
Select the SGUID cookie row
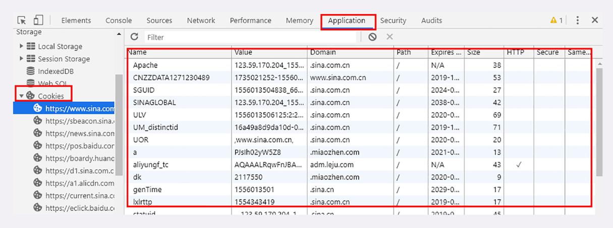pos(359,90)
